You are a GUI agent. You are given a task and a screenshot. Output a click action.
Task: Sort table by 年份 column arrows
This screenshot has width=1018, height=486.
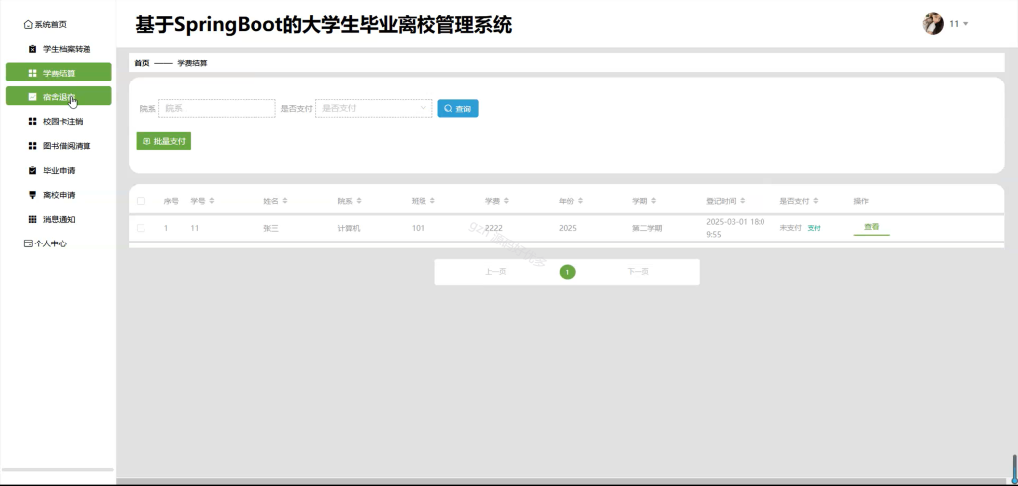(581, 201)
